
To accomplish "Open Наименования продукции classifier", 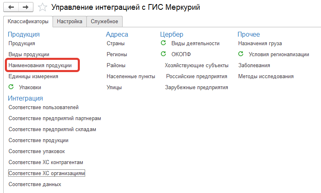I will [x=40, y=66].
